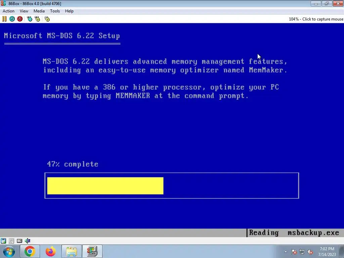This screenshot has height=258, width=344.
Task: Restore down the 86Box window
Action: (x=327, y=3)
